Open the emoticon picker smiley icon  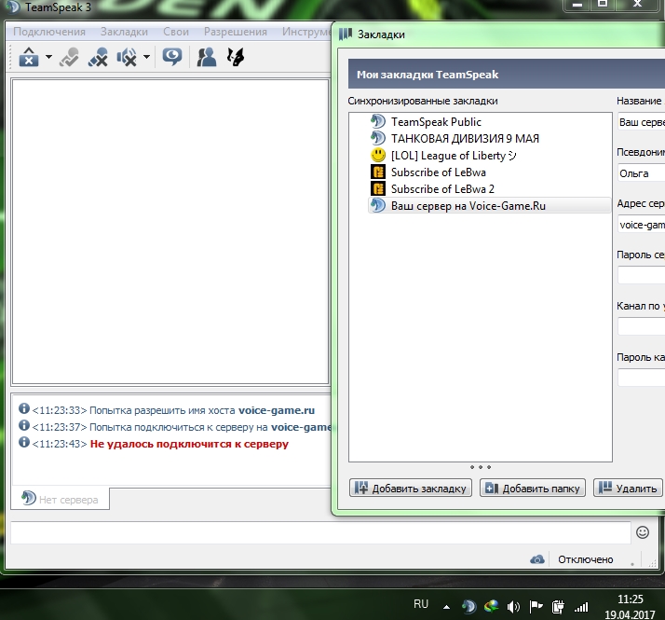[643, 532]
